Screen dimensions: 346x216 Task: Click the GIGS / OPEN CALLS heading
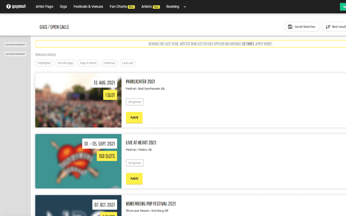[54, 27]
